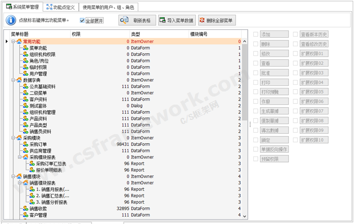Tick the 打印 permission checkbox
Viewport: 354px width, 224px height.
[255, 82]
